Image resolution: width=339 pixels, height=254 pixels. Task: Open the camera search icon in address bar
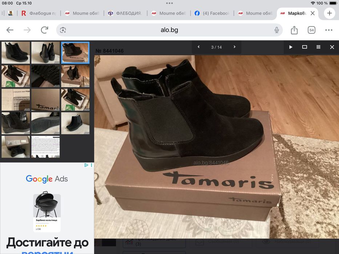(63, 30)
